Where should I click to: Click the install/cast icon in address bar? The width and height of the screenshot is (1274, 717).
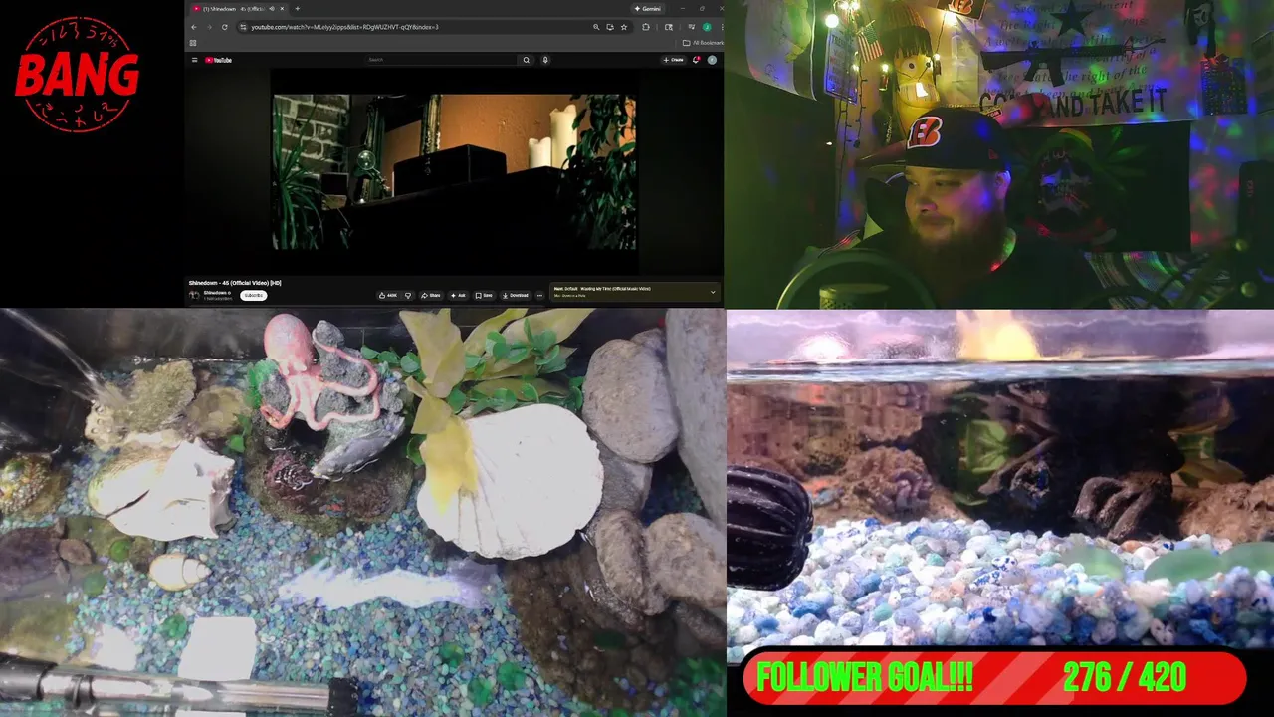(610, 27)
